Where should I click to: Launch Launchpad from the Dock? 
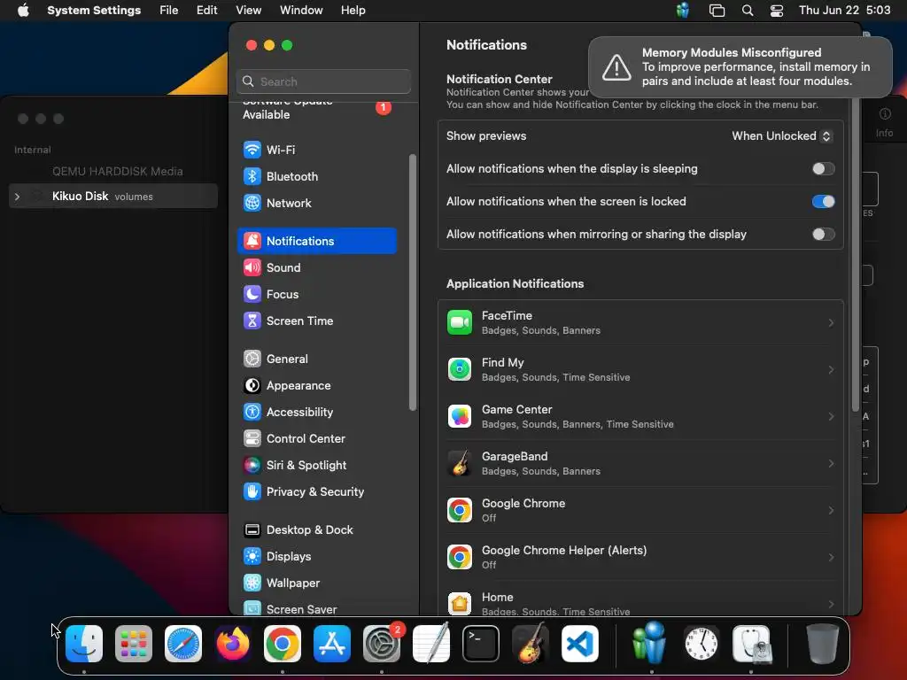point(134,644)
